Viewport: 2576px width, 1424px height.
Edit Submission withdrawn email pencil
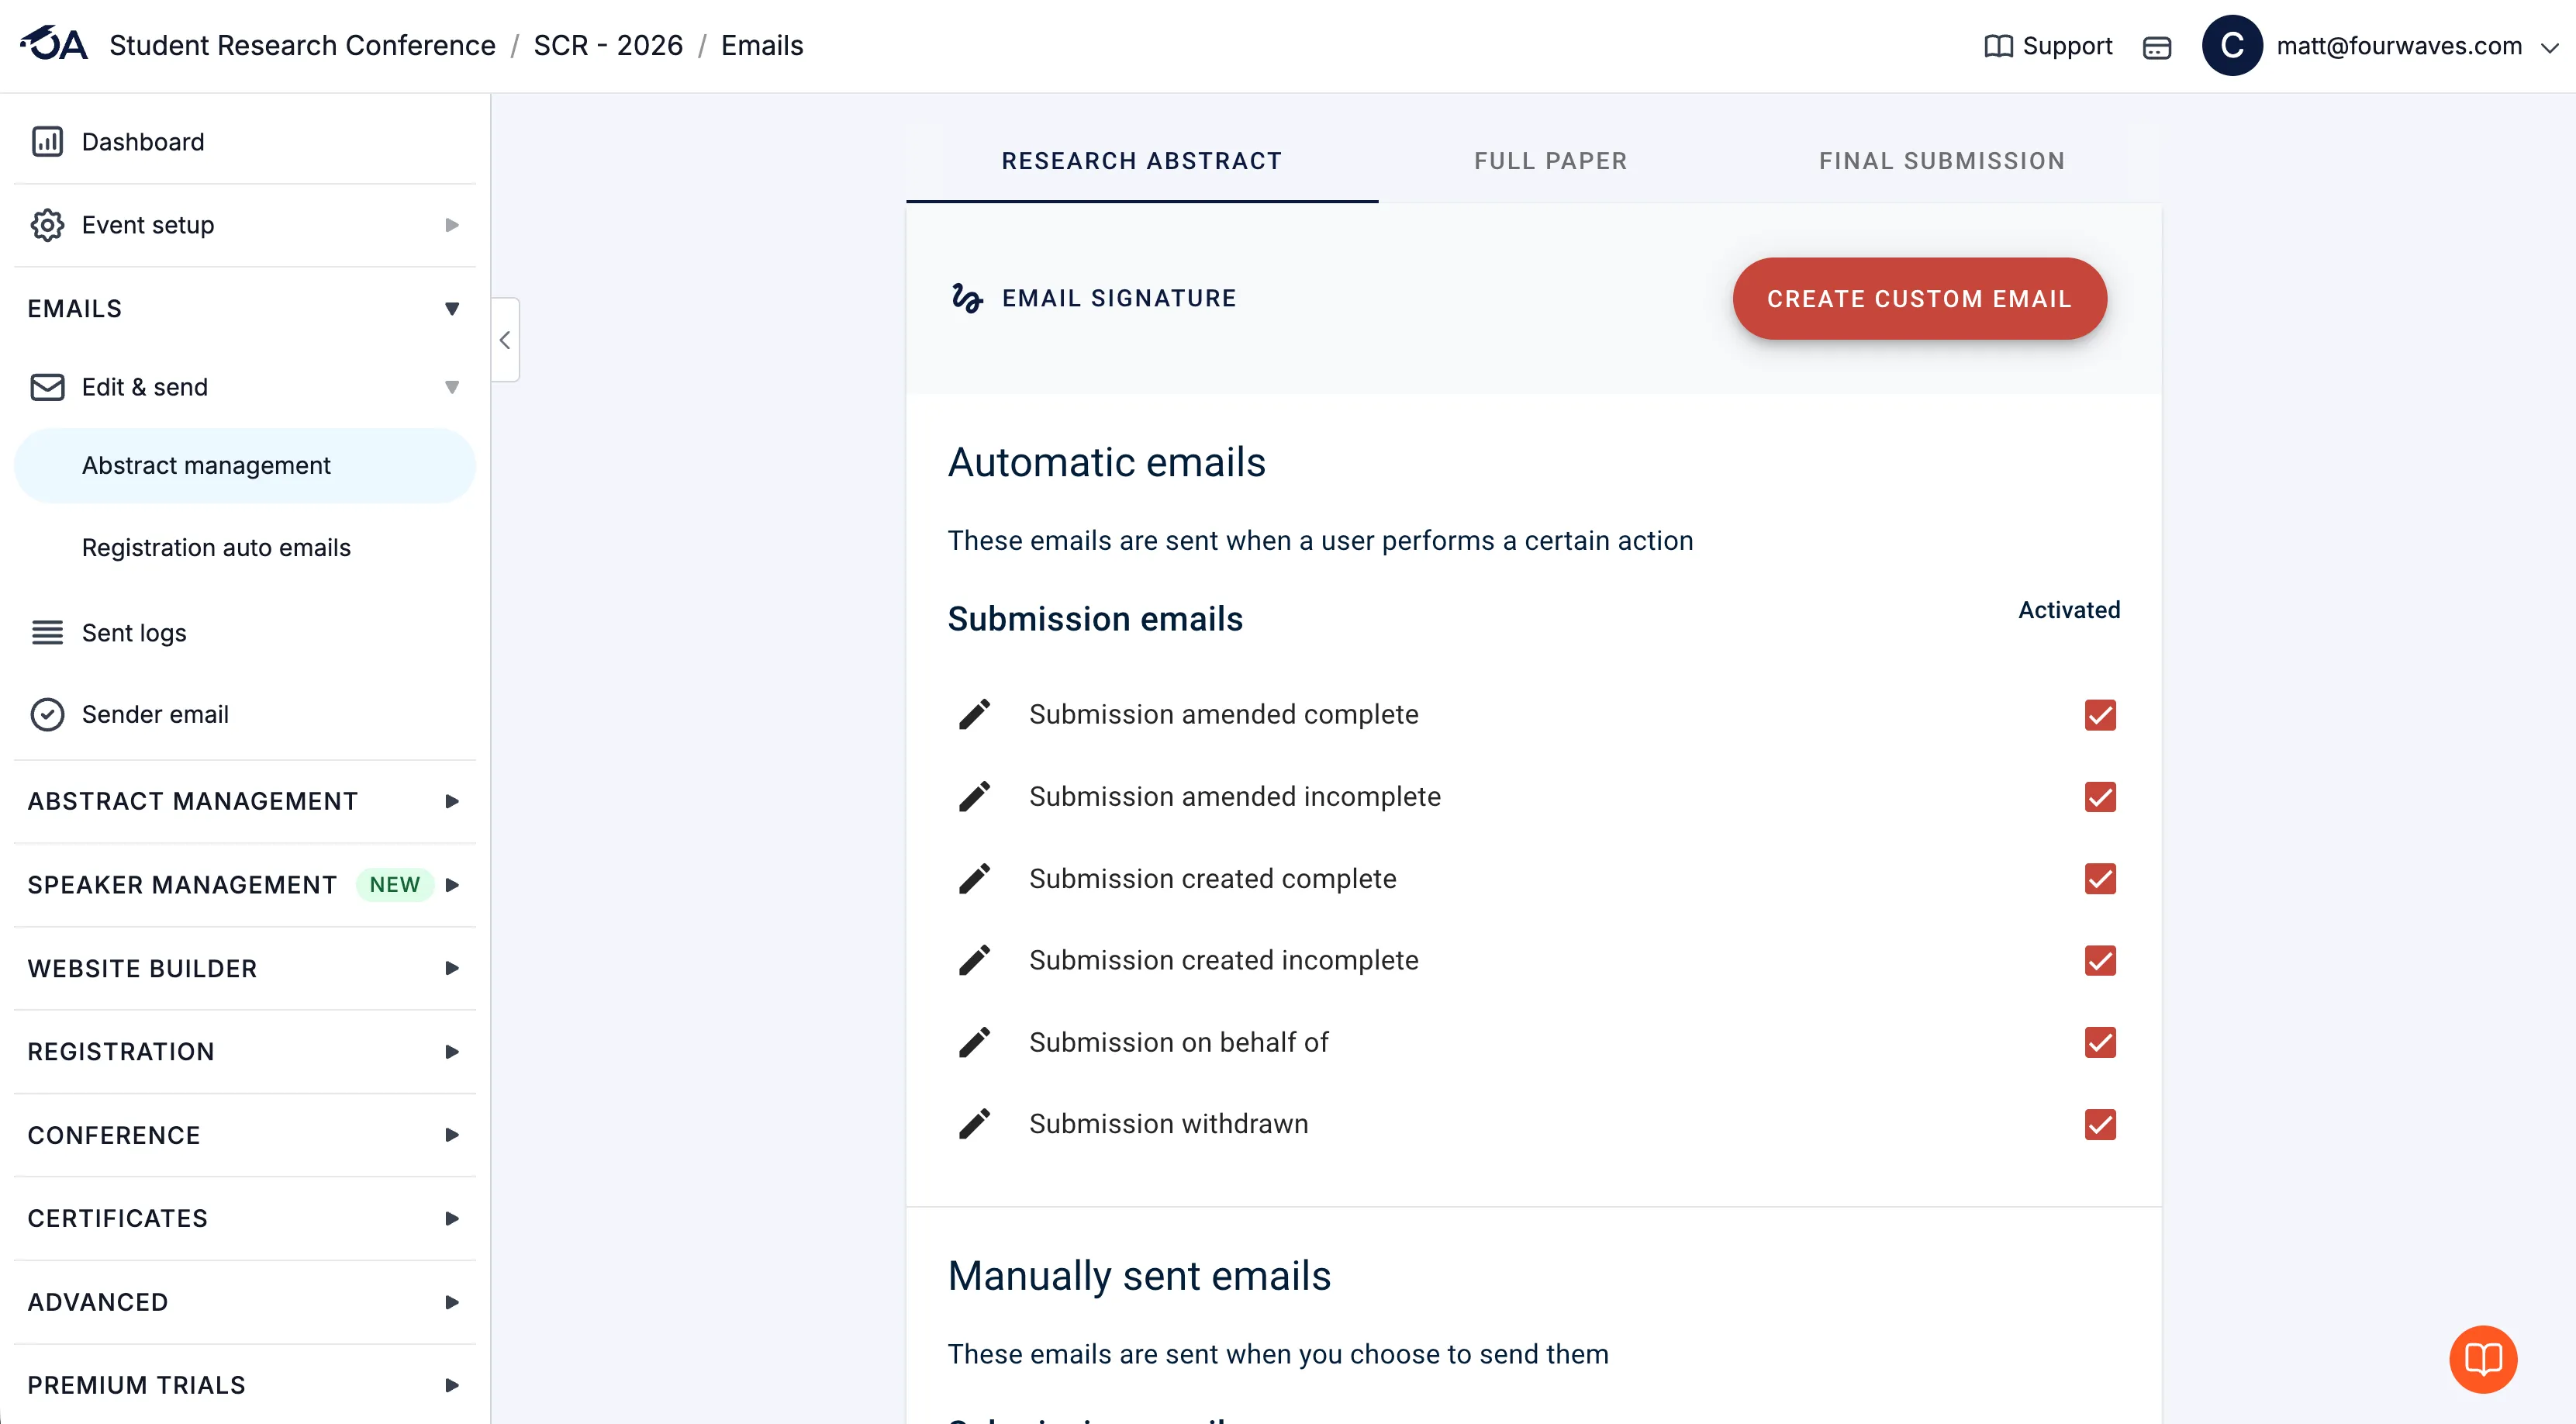click(x=974, y=1124)
